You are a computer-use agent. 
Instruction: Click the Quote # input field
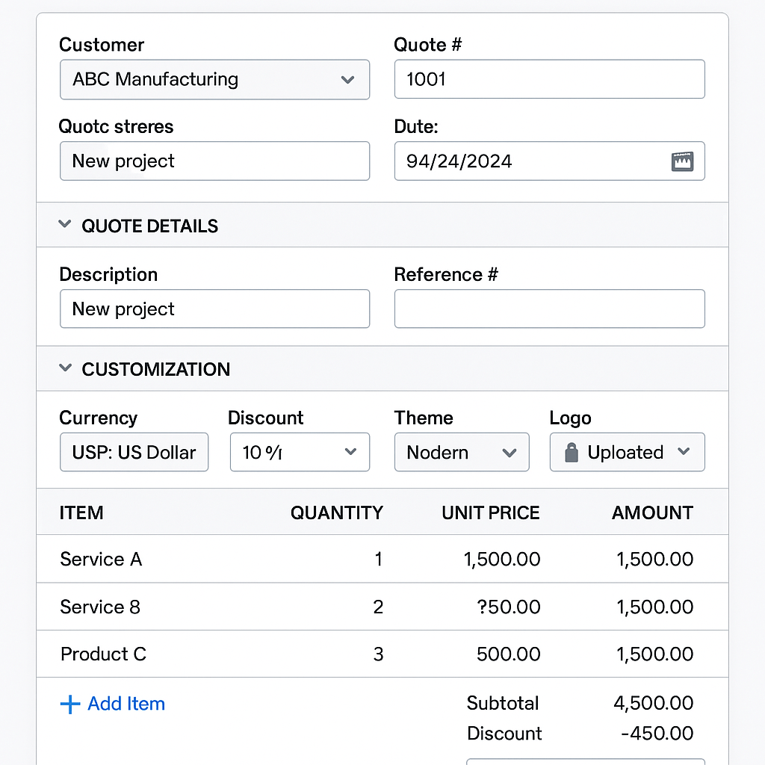(x=549, y=80)
